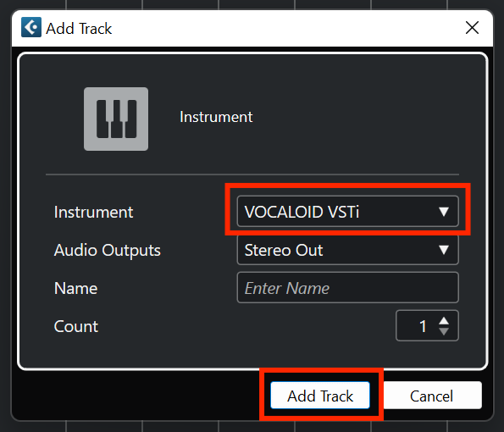
Task: Click the arrow on Stereo Out dropdown
Action: pos(444,250)
